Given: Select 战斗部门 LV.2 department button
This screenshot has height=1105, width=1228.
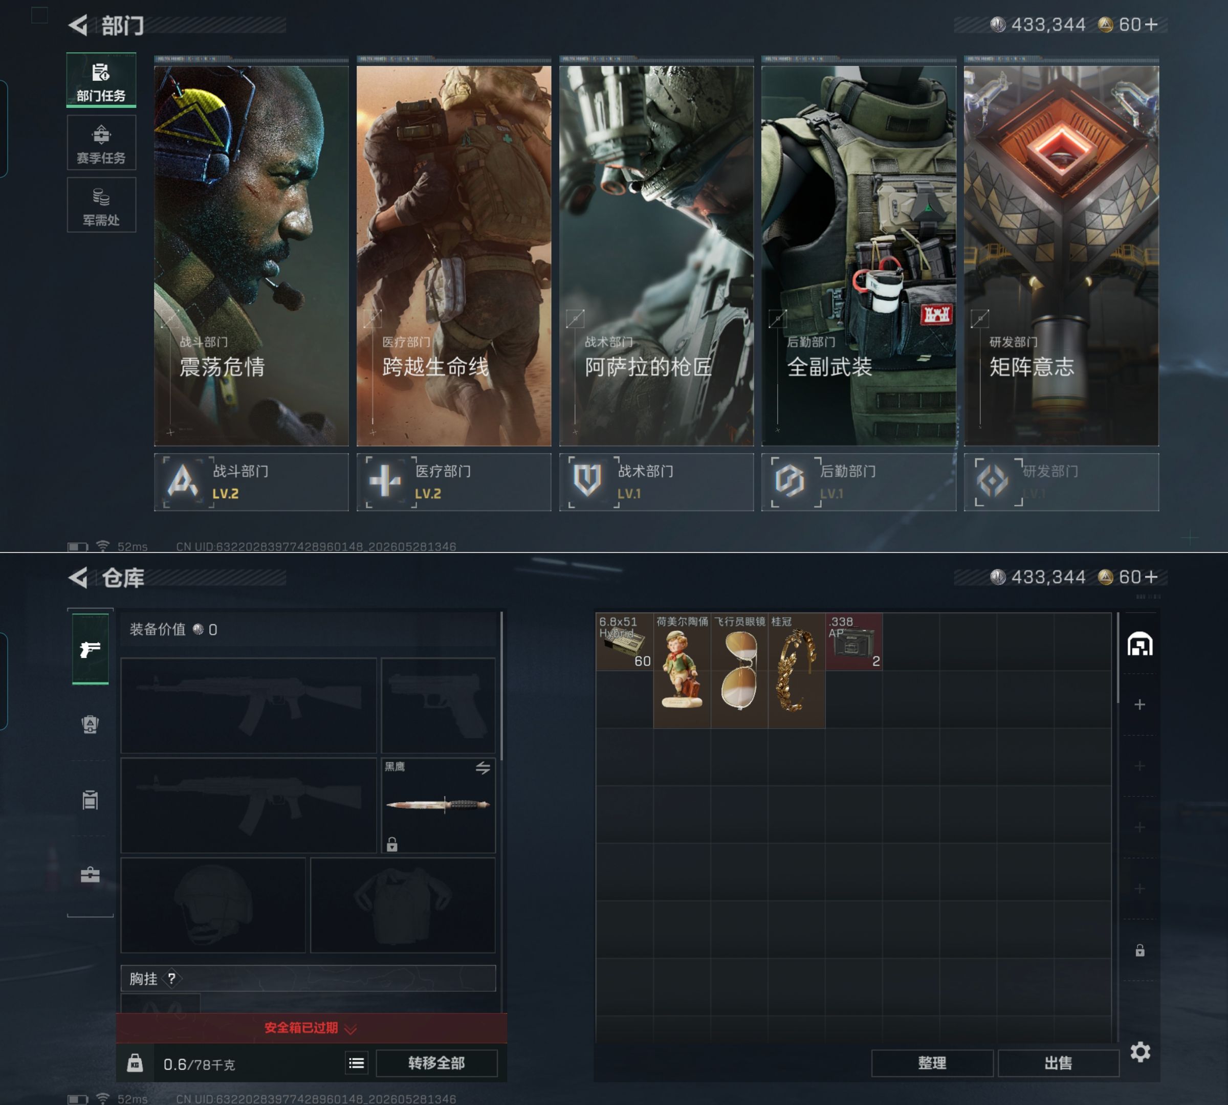Looking at the screenshot, I should pos(251,482).
